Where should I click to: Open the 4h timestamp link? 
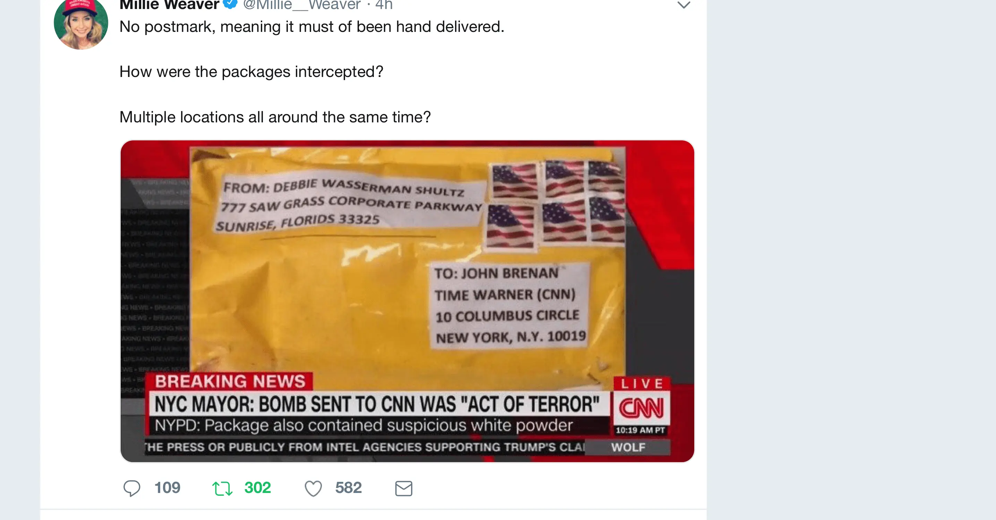click(384, 5)
